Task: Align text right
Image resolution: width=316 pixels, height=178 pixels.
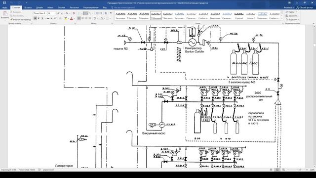Action: [x=86, y=18]
